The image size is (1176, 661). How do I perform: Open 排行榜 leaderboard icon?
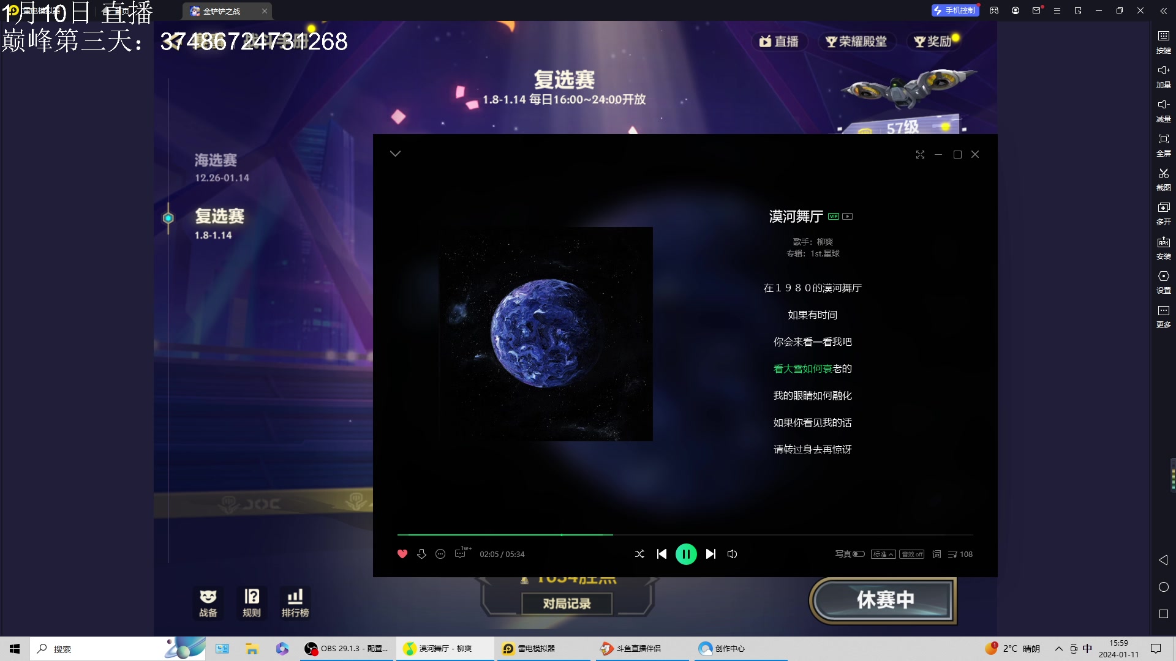tap(295, 603)
